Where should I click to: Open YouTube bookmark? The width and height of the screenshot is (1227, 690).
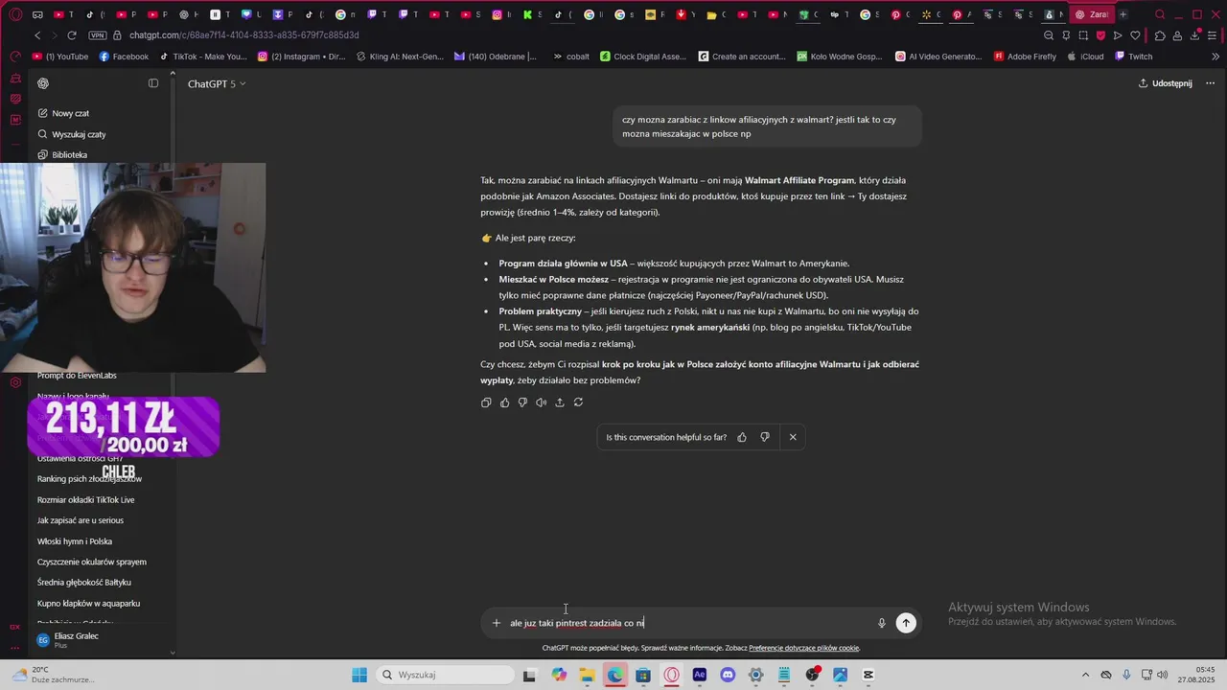click(60, 57)
